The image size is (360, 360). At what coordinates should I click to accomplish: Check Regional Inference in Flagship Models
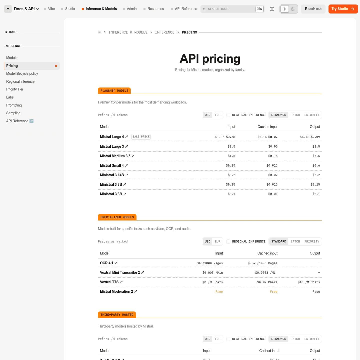(x=228, y=115)
